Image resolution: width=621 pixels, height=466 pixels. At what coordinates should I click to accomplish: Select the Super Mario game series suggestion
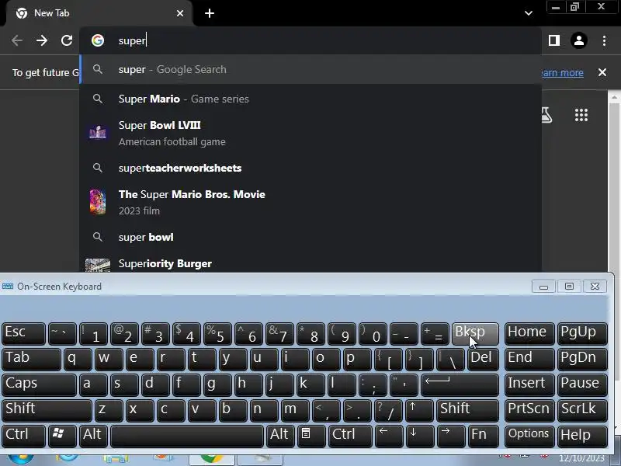pyautogui.click(x=310, y=99)
